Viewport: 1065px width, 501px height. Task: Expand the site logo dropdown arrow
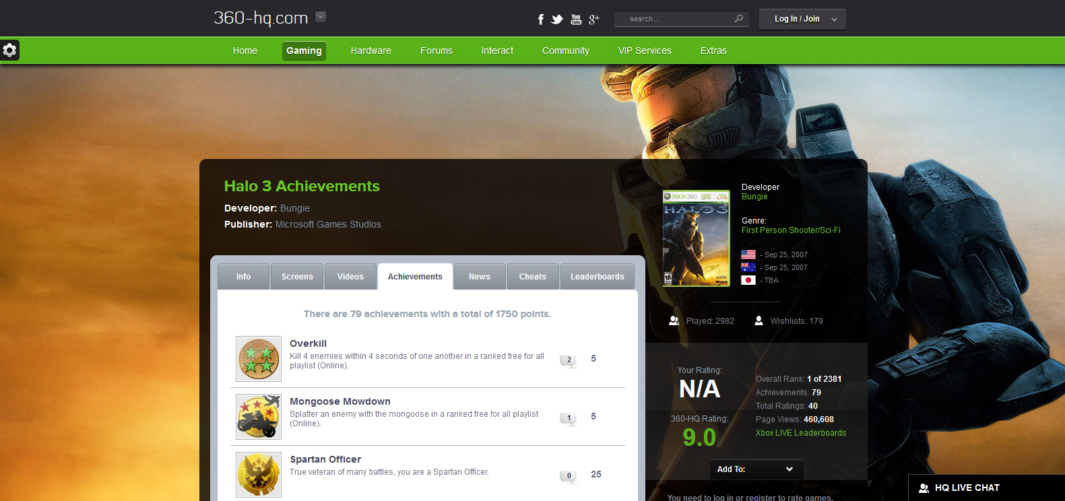[x=321, y=17]
